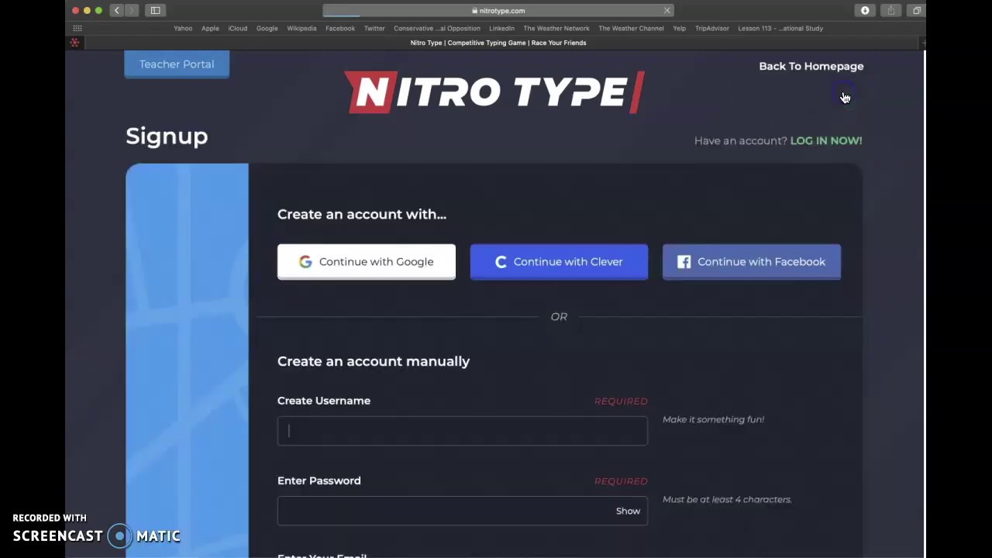Continue with Clever signup button
The image size is (992, 558).
click(559, 262)
